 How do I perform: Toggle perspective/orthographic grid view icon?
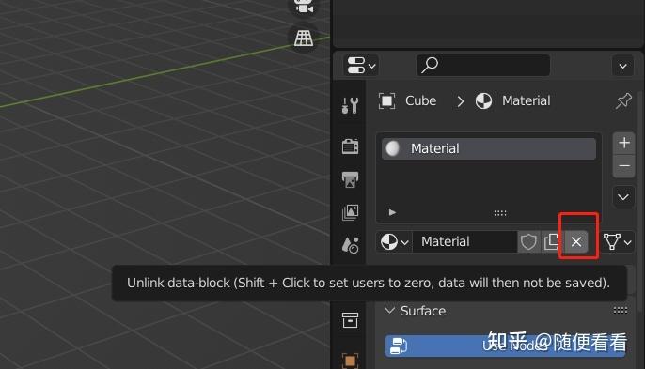coord(304,38)
